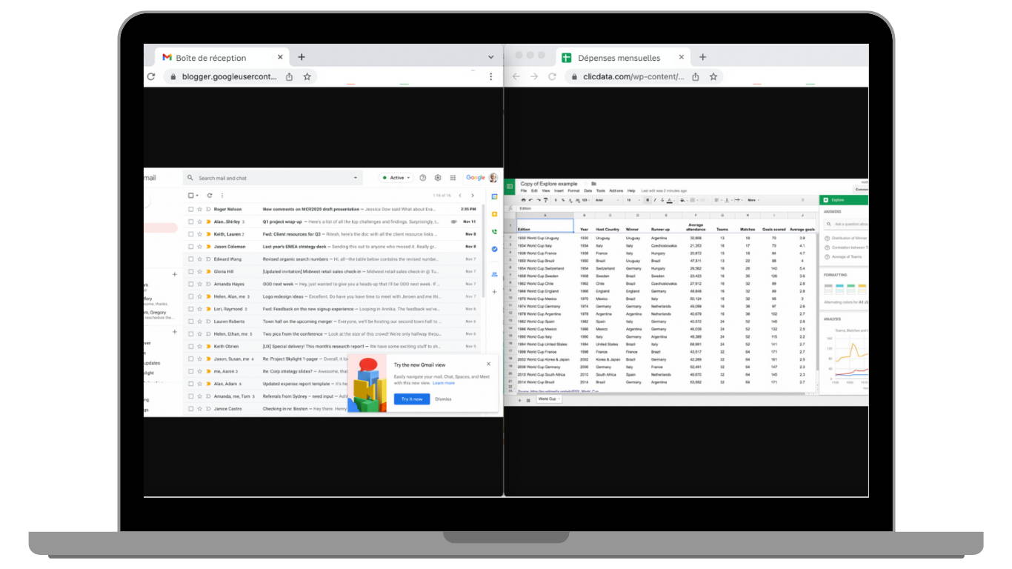The width and height of the screenshot is (1012, 569).
Task: Close the Try the new Gmail view popup
Action: coord(488,364)
